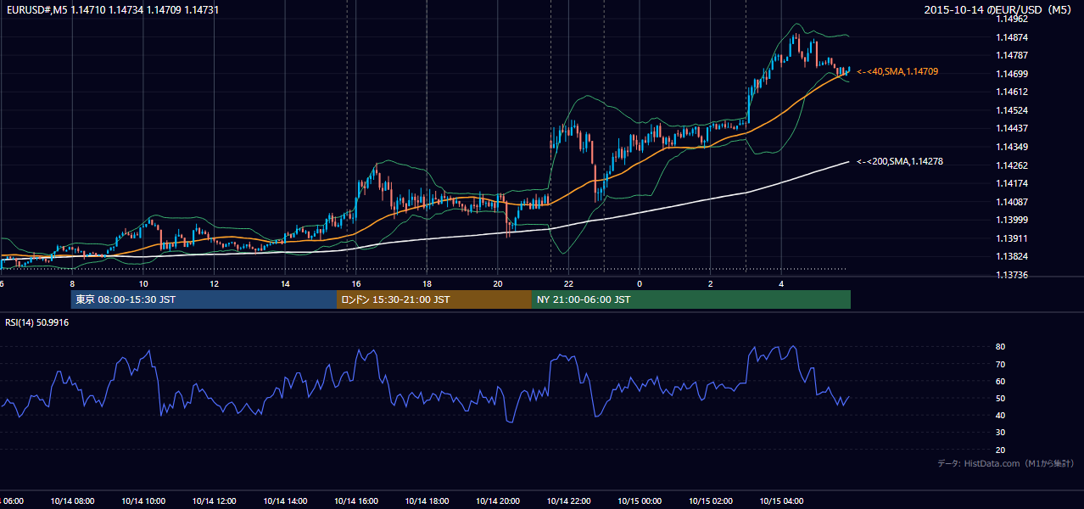Click hour tick 16 under the price chart
1084x509 pixels.
[x=355, y=283]
